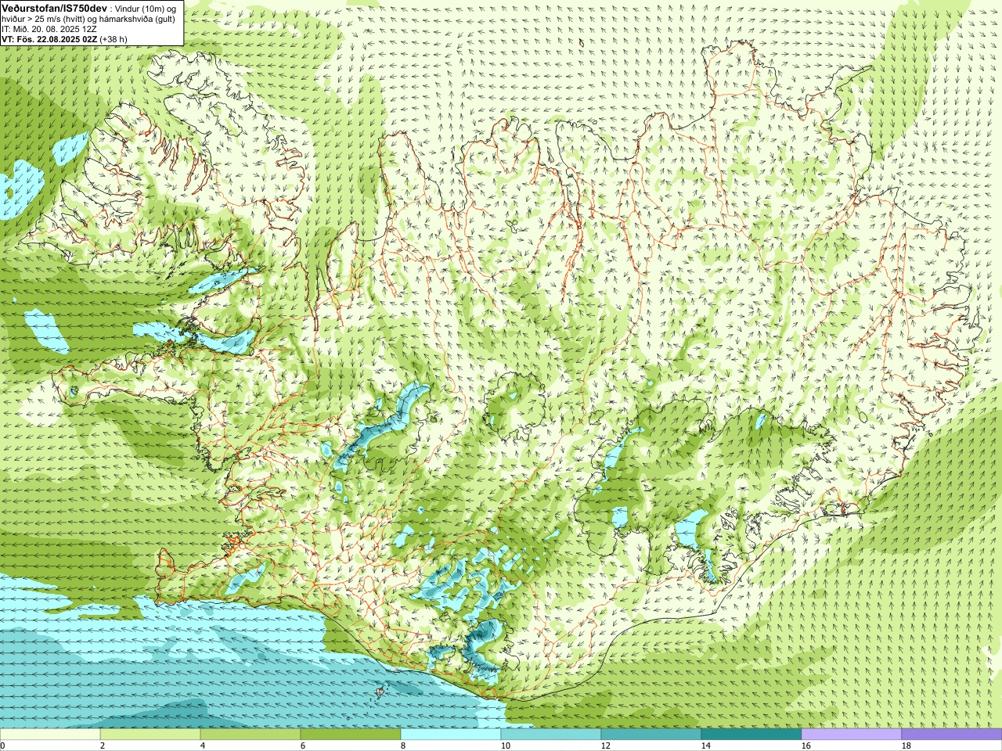Screen dimensions: 1002x751
Task: Click the light purple 16–18 m/s legend swatch
Action: (852, 735)
